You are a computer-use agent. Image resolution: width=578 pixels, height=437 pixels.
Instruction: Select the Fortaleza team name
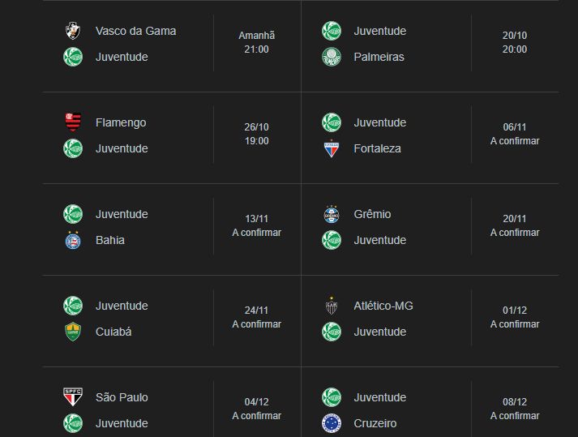coord(377,148)
